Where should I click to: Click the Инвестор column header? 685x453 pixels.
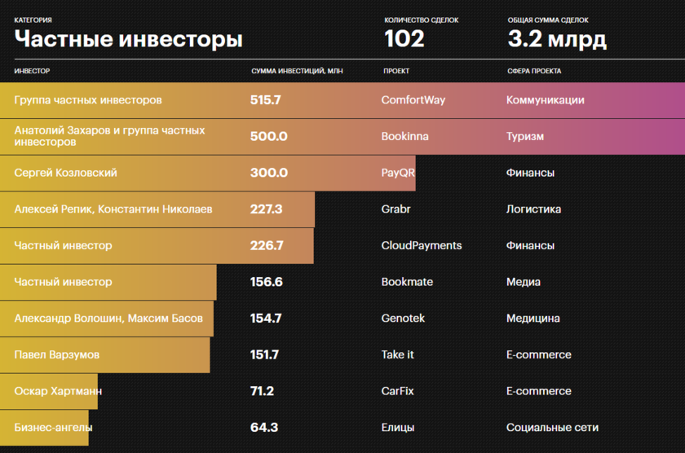click(32, 71)
